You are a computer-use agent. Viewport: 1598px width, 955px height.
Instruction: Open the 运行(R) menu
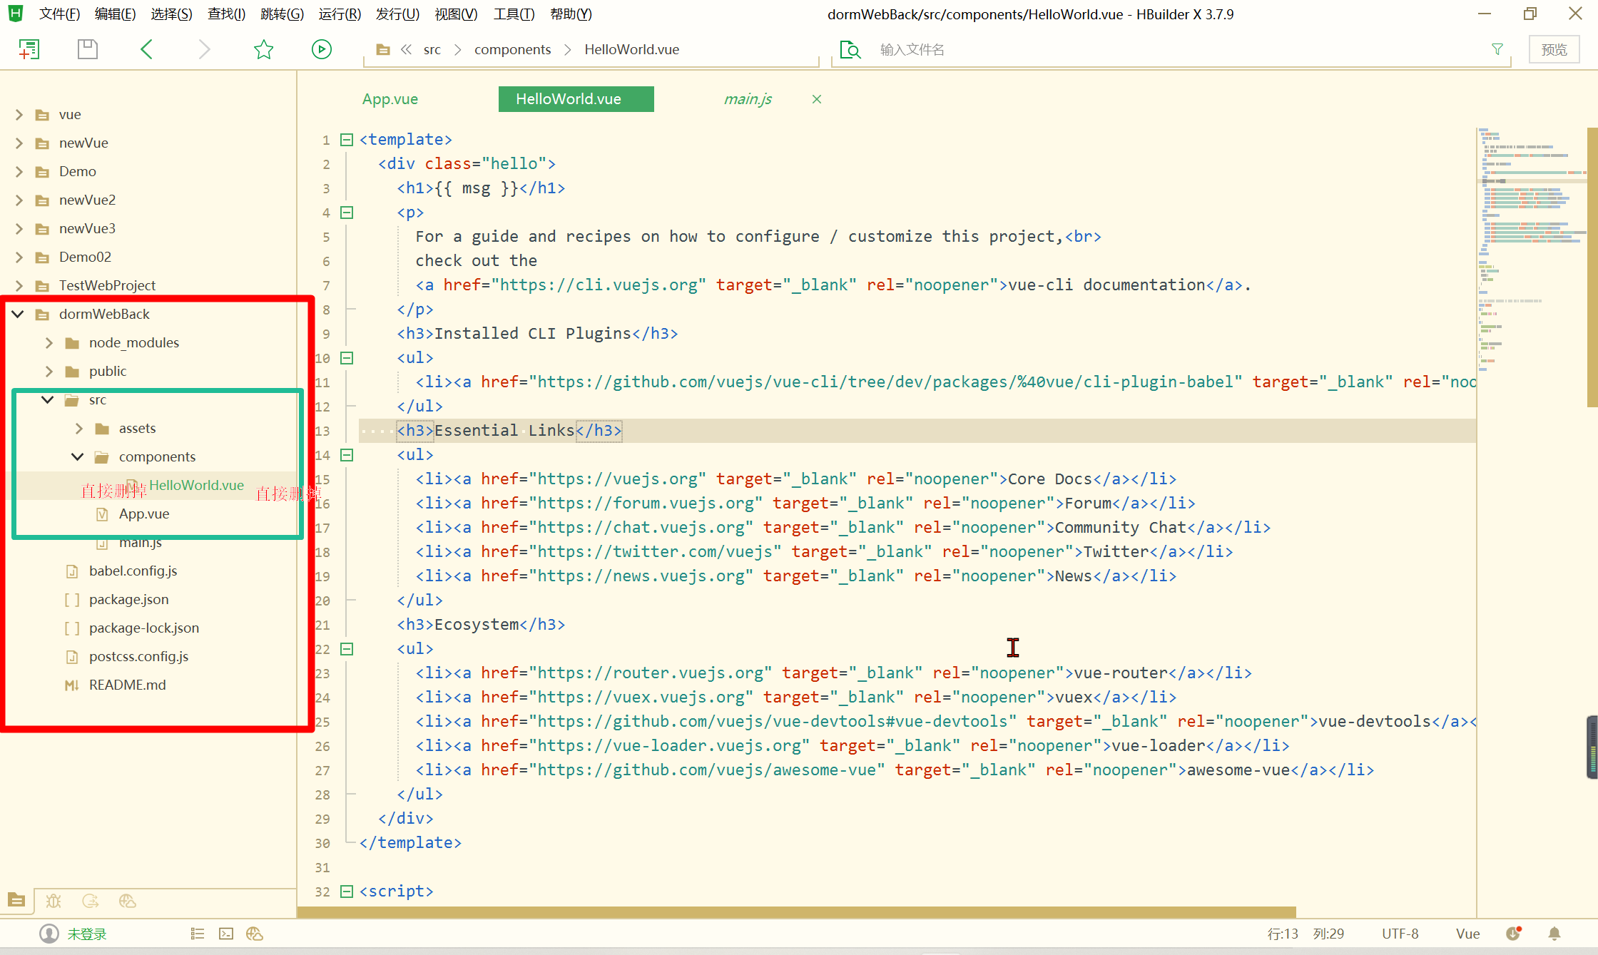pyautogui.click(x=340, y=14)
